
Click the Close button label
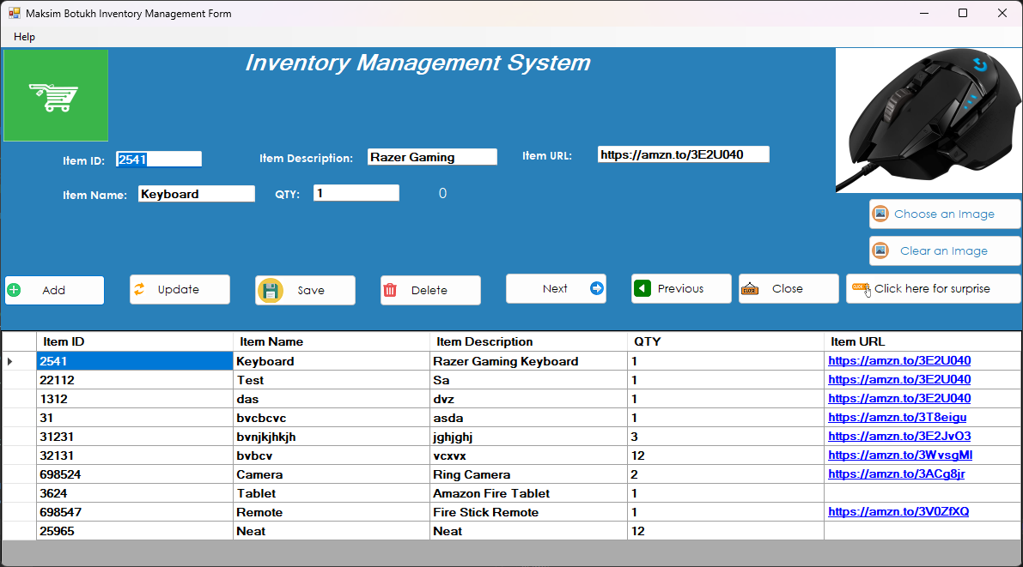(x=788, y=289)
